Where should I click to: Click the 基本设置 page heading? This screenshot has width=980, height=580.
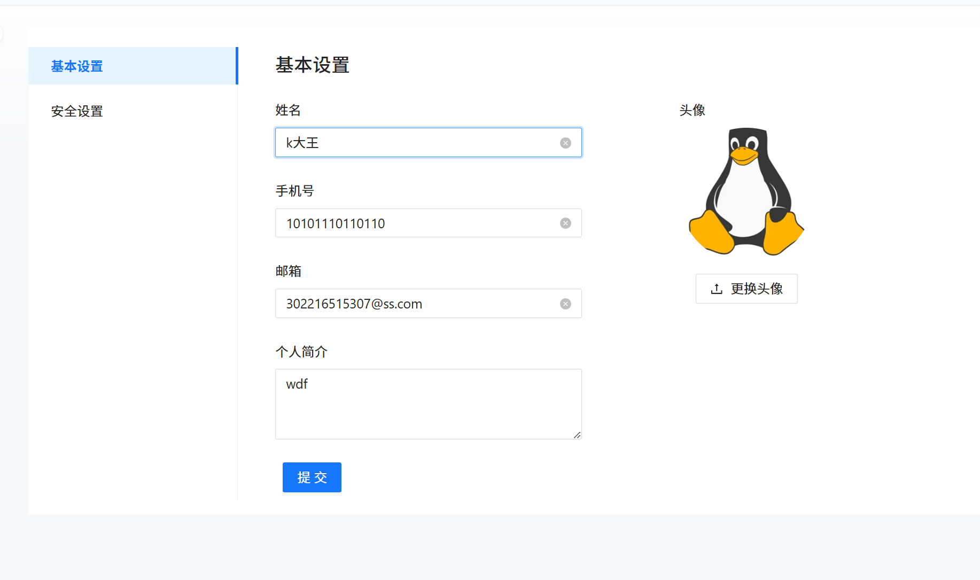click(313, 65)
